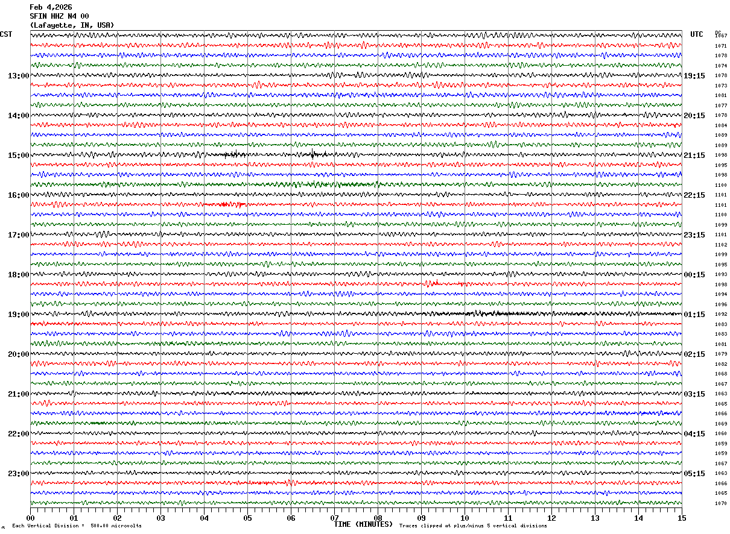Click minute 07 on the time axis
Viewport: 730px width, 534px height.
[x=334, y=518]
